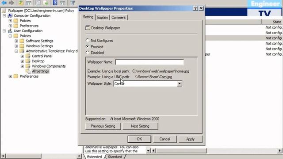Click the Export List toolbar icon
283x159 pixels.
tap(46, 3)
